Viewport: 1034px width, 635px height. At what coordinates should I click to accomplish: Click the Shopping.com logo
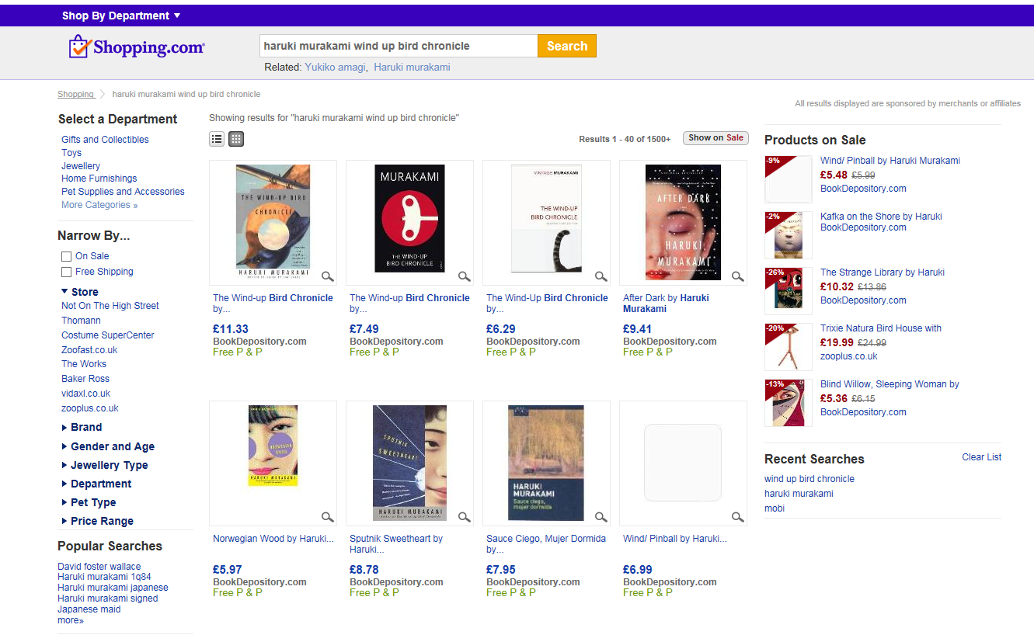coord(138,47)
